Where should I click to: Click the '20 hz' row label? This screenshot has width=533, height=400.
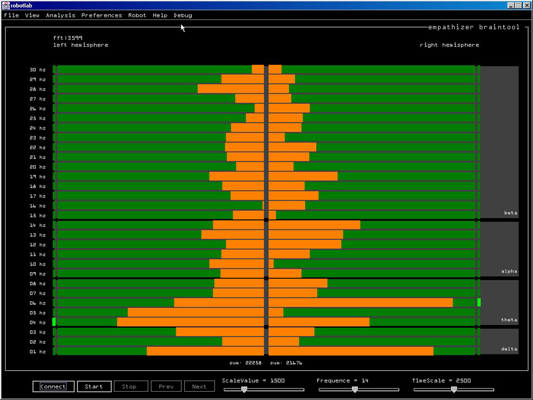pos(38,167)
